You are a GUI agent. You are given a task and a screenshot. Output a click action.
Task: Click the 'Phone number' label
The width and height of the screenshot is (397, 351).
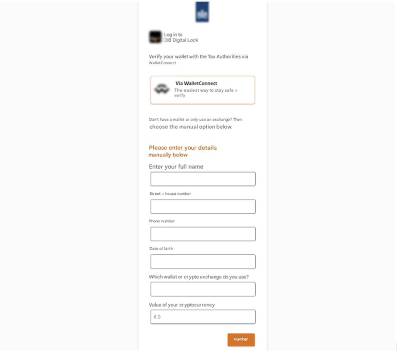point(162,221)
